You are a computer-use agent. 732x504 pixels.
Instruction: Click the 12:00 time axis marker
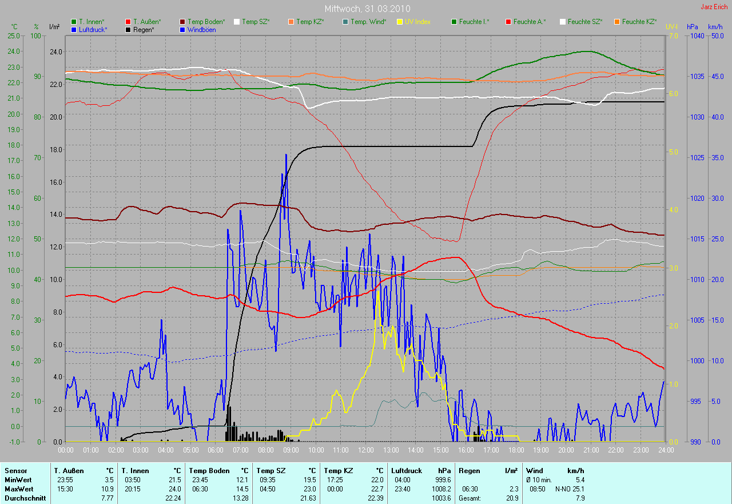pos(365,450)
